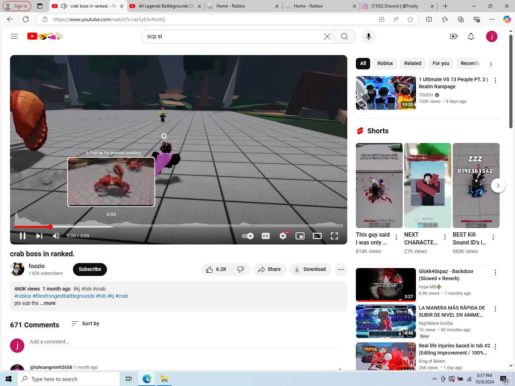
Task: Open the account avatar menu
Action: pos(492,36)
